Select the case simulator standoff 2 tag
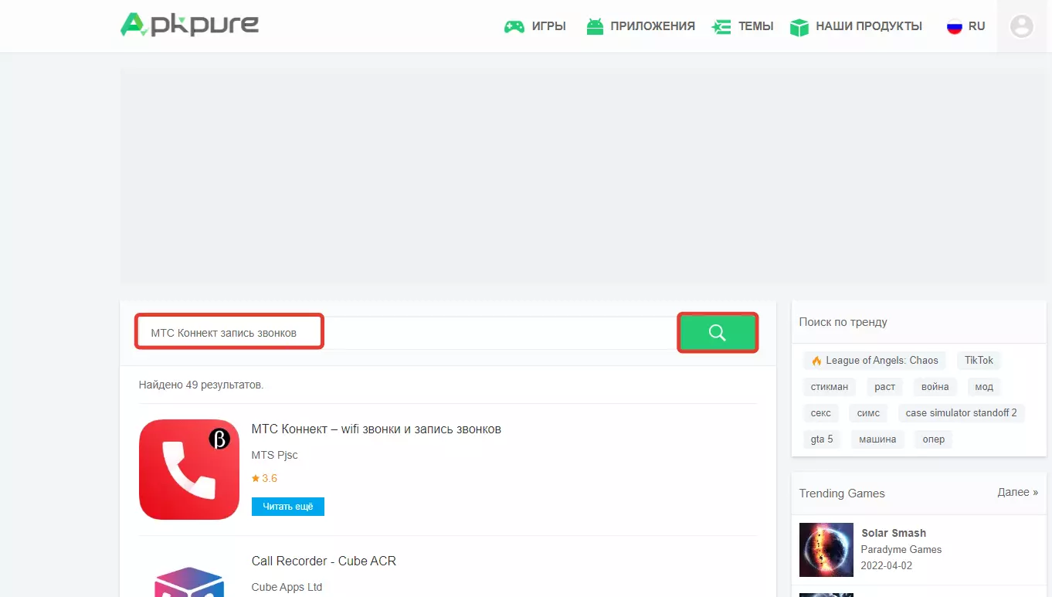1052x597 pixels. pos(962,413)
